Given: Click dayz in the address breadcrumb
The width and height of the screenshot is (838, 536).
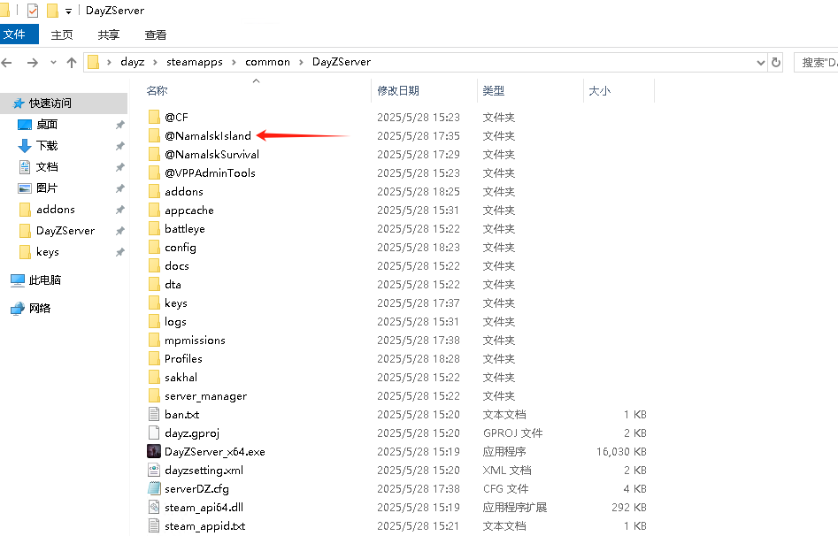Looking at the screenshot, I should [133, 62].
